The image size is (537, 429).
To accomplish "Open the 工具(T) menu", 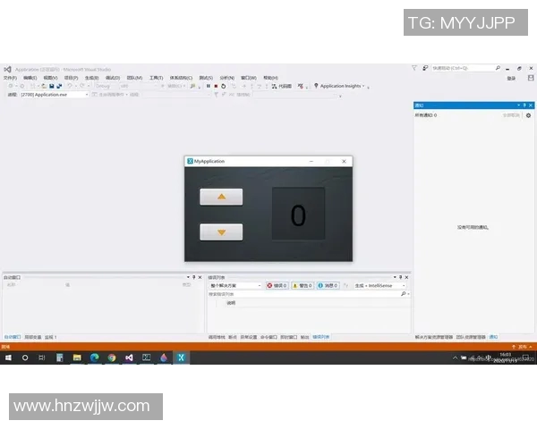I will 156,78.
